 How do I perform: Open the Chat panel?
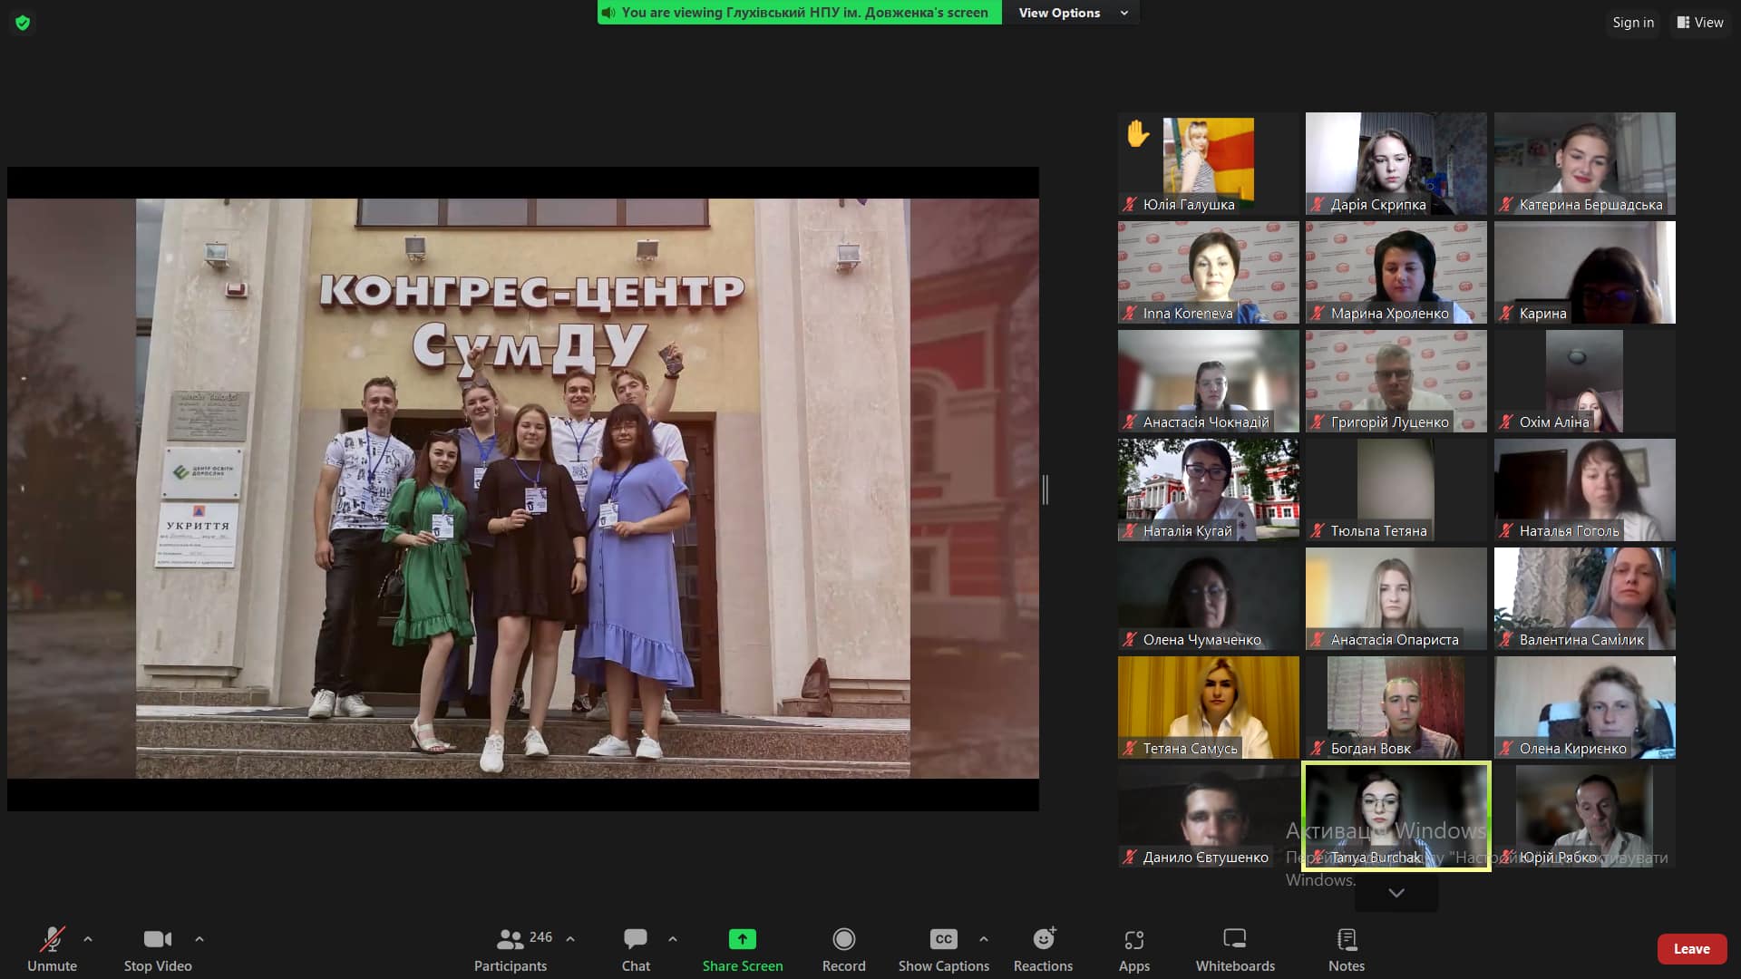(x=636, y=949)
